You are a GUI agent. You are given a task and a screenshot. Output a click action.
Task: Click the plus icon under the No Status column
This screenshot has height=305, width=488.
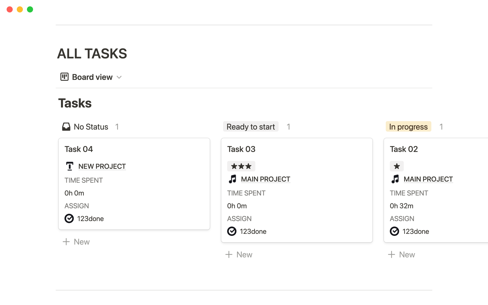(66, 242)
